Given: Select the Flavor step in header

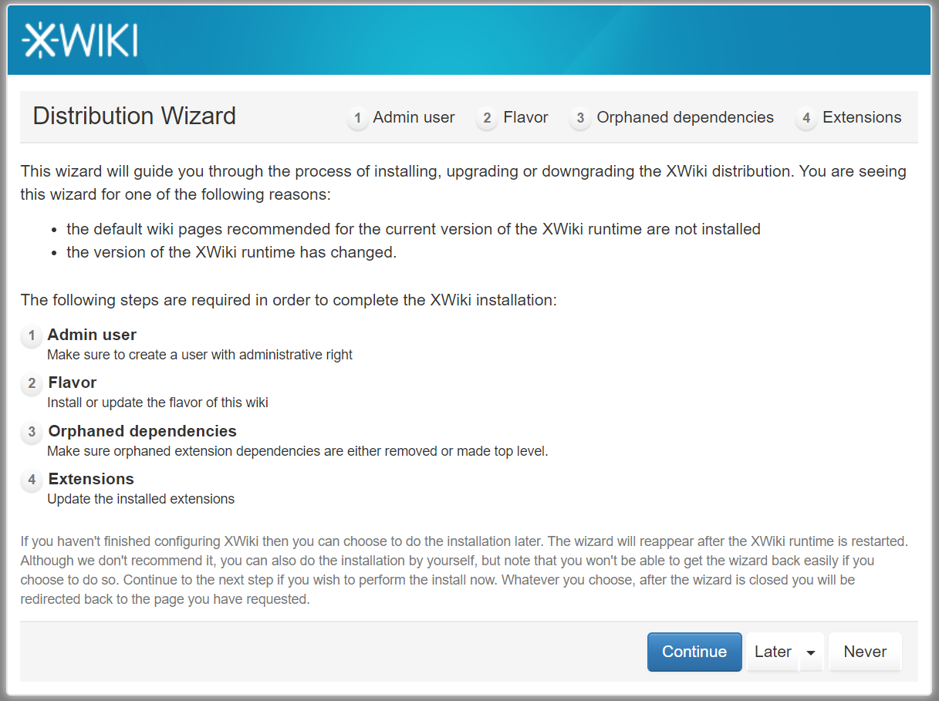Looking at the screenshot, I should click(x=525, y=117).
